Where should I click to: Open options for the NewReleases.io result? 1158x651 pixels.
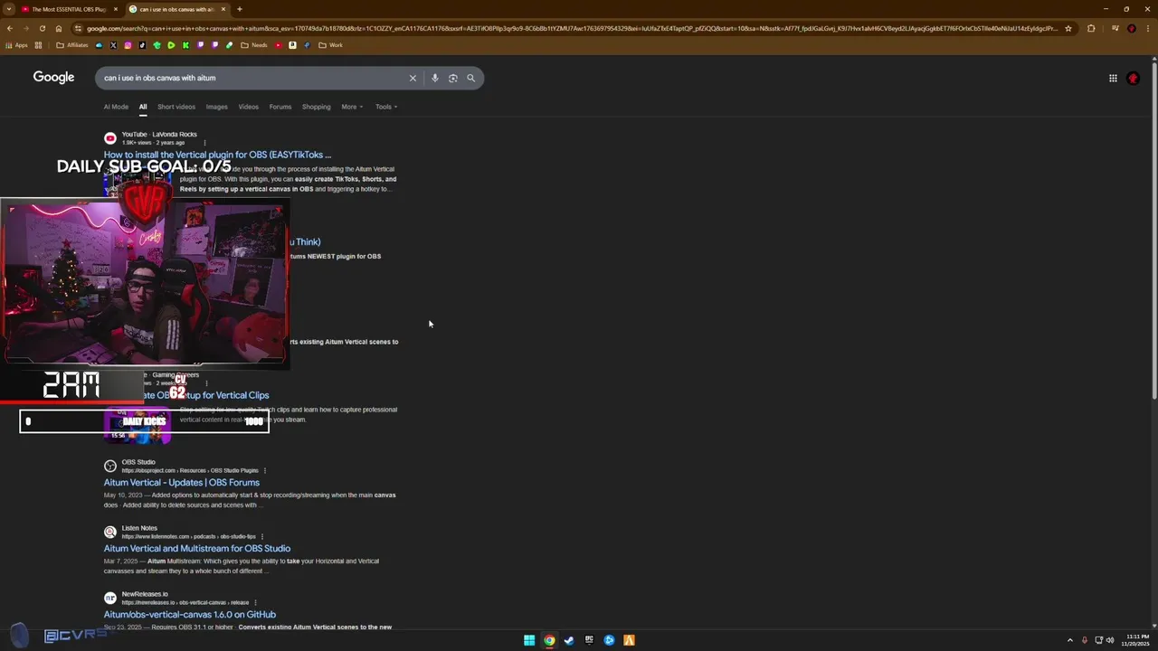tap(255, 602)
